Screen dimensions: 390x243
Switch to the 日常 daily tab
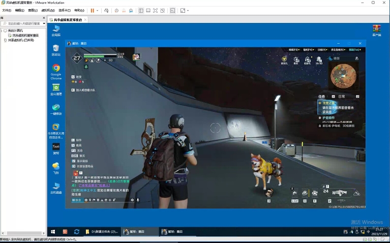pyautogui.click(x=342, y=97)
